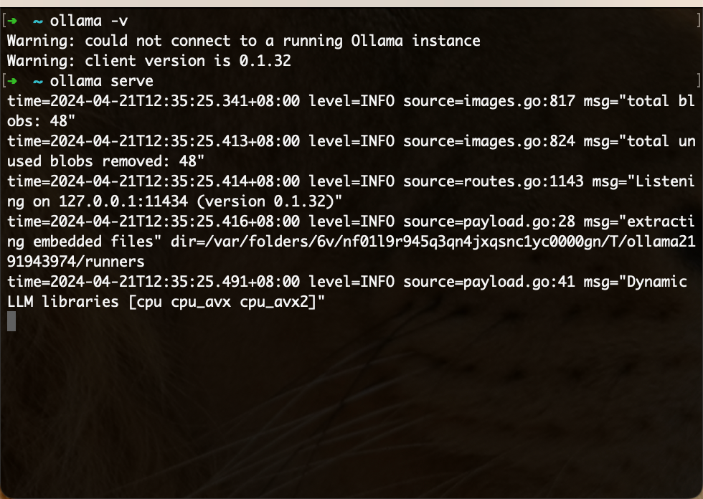The image size is (703, 499).
Task: Click the client version 0.1.32 text
Action: (188, 61)
